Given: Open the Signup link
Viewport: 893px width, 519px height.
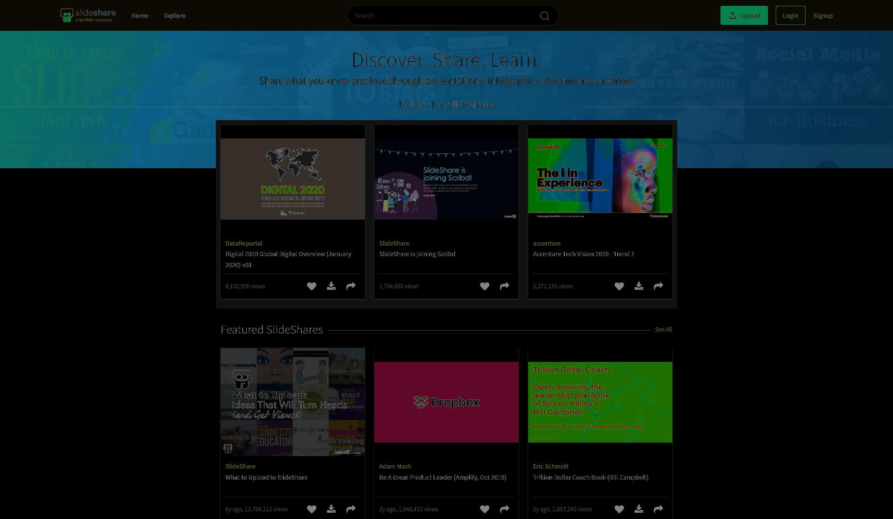Looking at the screenshot, I should (x=823, y=16).
